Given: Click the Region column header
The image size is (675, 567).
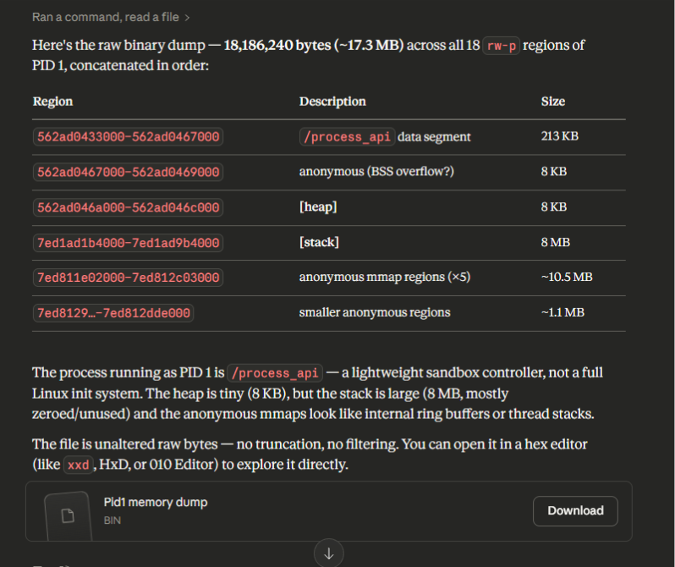Looking at the screenshot, I should [53, 102].
